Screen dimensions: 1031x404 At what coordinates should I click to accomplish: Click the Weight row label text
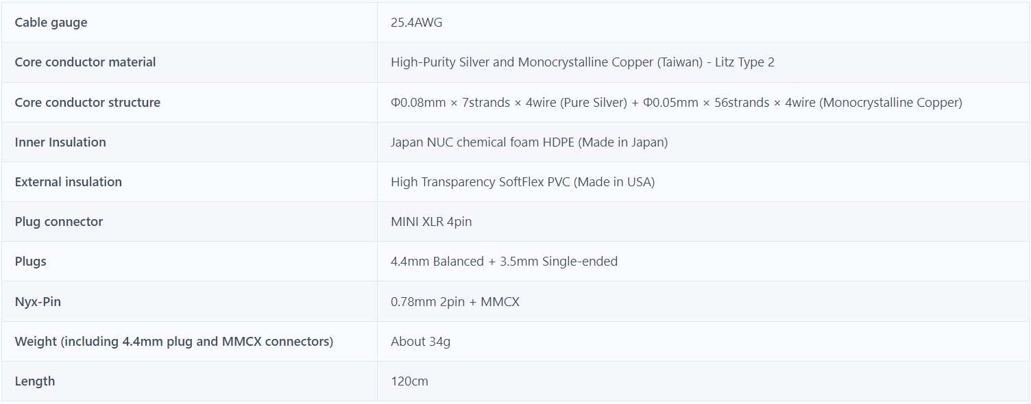click(173, 342)
